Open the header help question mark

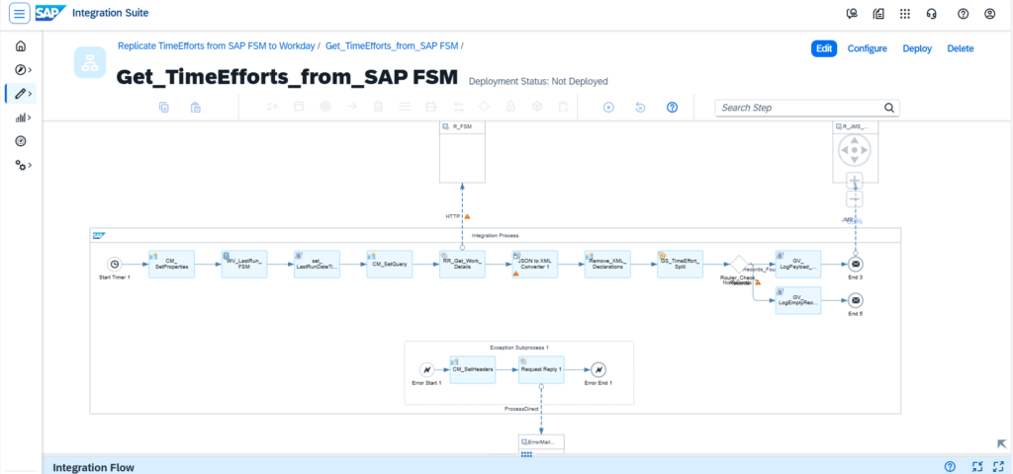[x=964, y=14]
